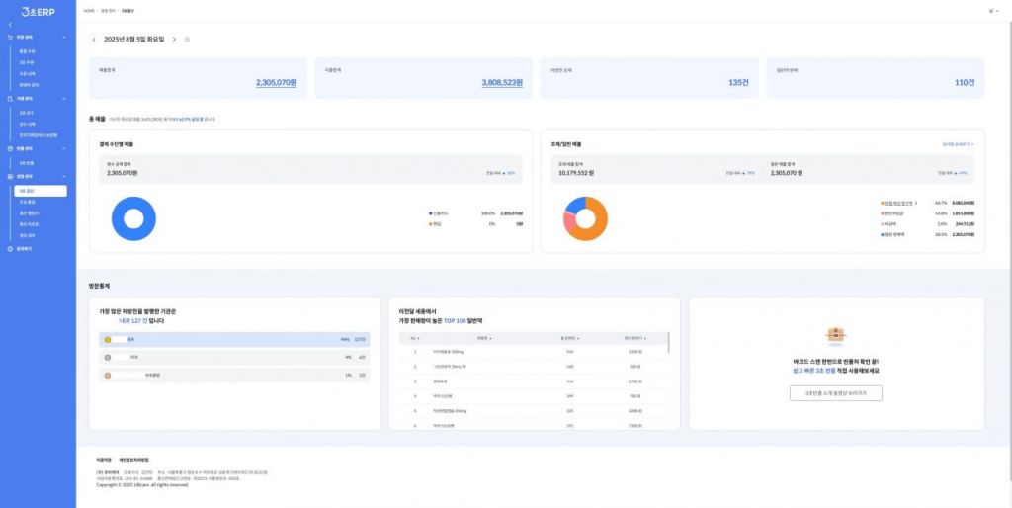Click the 2,305,070원 total in the first summary card
The width and height of the screenshot is (1012, 508).
coord(276,83)
